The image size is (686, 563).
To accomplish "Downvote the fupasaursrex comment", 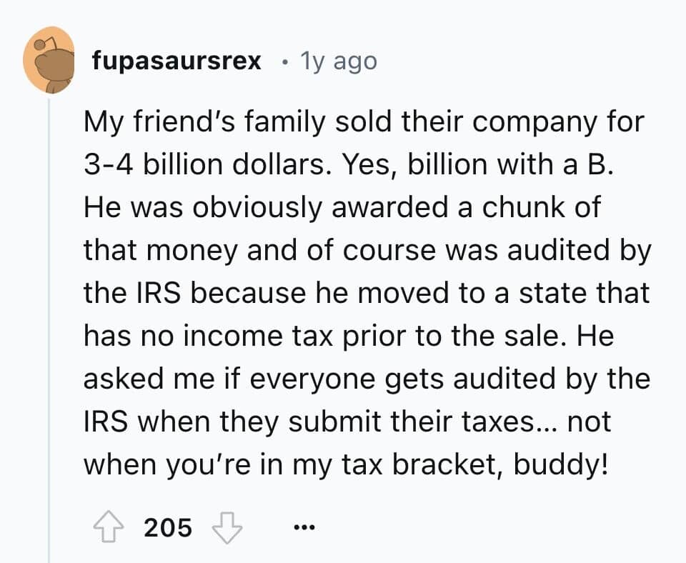I will pyautogui.click(x=227, y=527).
